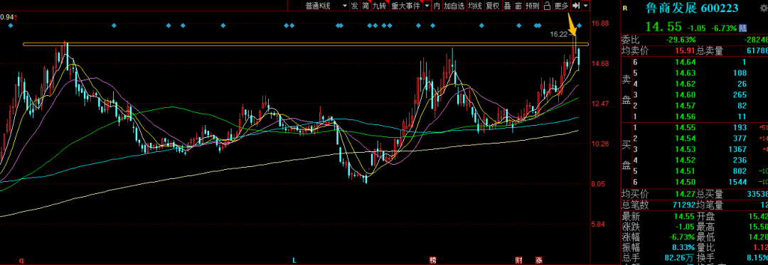Screen dimensions: 768x265
Task: Toggle the 复权 price adjustment option
Action: 493,6
